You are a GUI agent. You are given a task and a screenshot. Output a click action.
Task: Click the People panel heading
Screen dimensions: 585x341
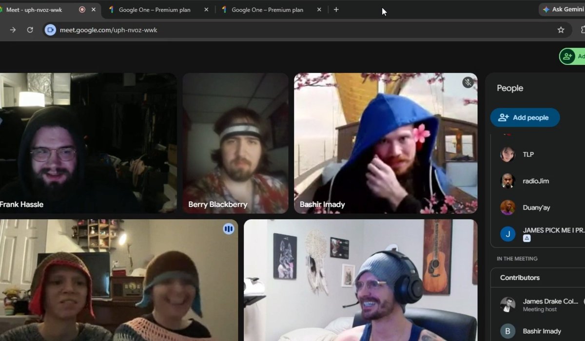[x=510, y=88]
